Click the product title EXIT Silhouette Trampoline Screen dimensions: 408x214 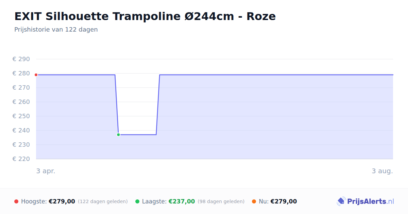click(145, 16)
